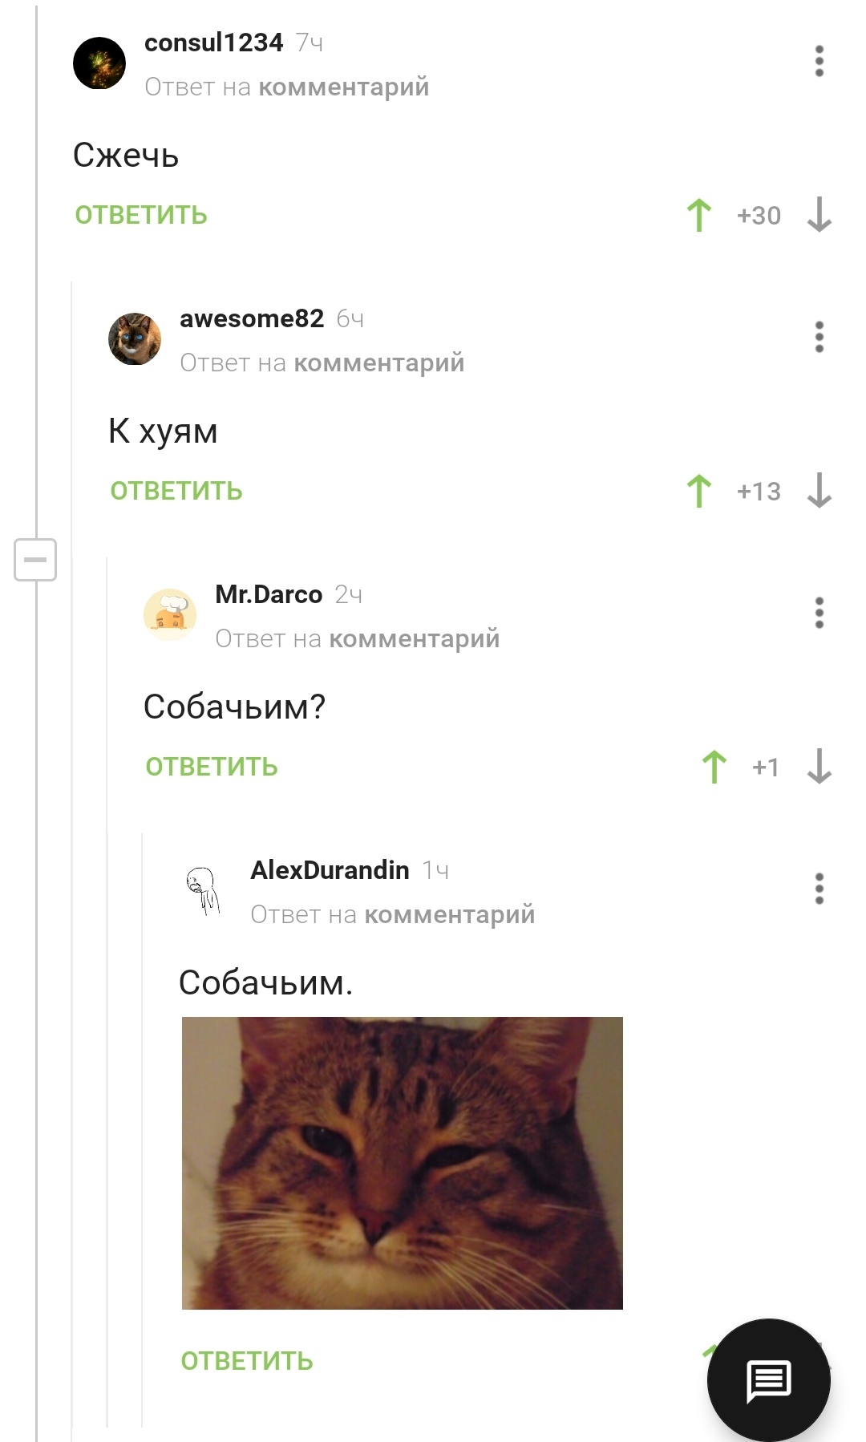
Task: Open avatar of consul1234
Action: pyautogui.click(x=99, y=63)
